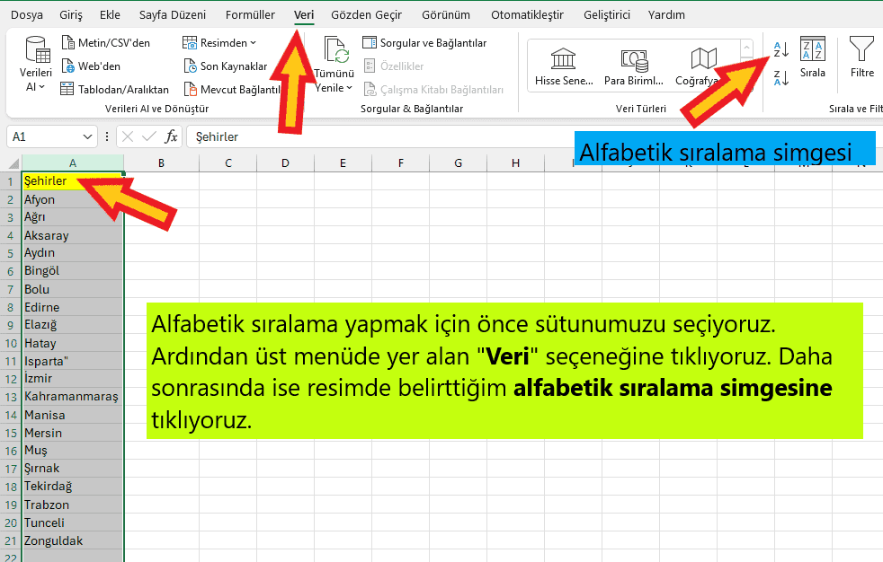Click the A-to-Z ascending sort icon

[x=780, y=50]
